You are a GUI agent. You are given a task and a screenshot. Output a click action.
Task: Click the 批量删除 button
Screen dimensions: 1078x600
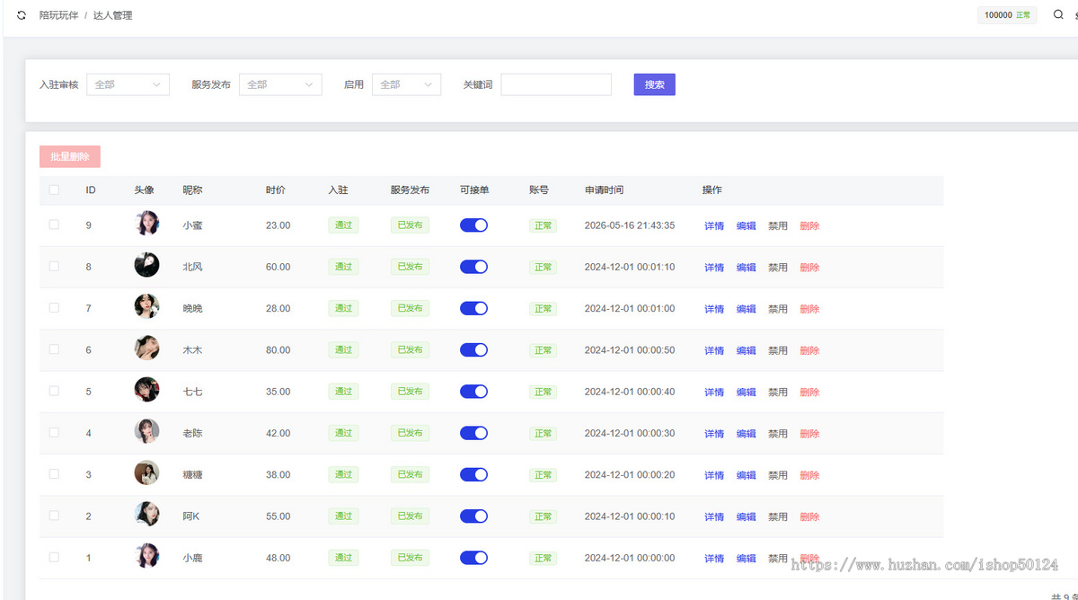click(x=70, y=156)
